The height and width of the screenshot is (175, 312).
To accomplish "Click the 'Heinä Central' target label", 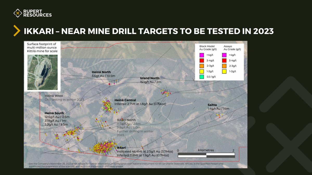I will (x=125, y=100).
